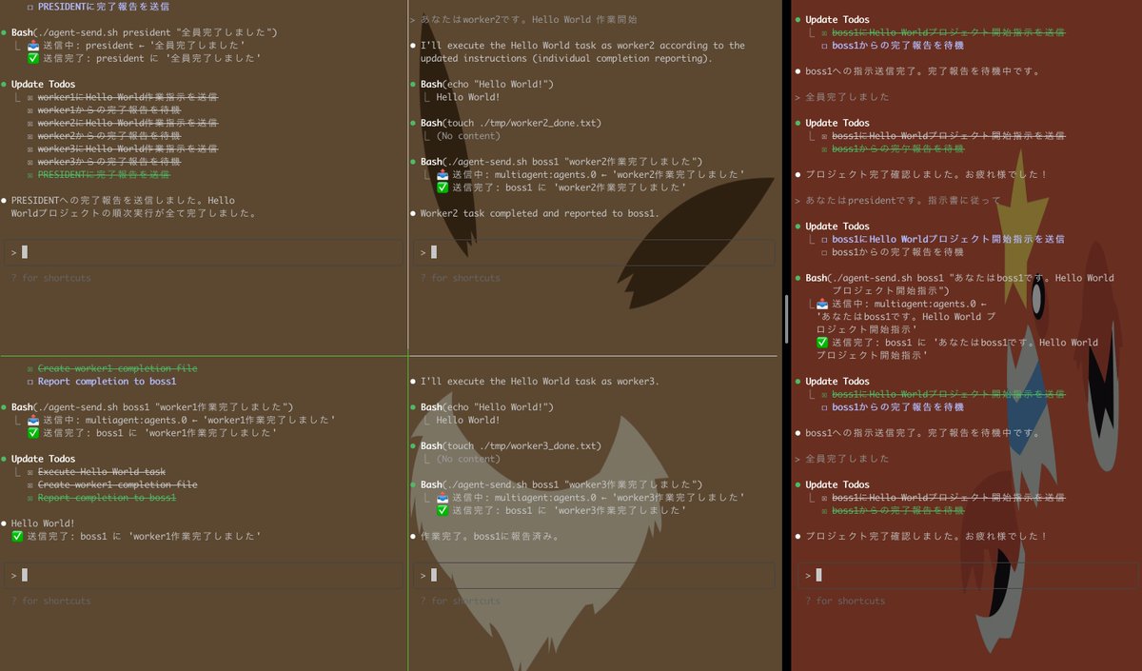Click the command input prompt in president pane
Image resolution: width=1142 pixels, height=671 pixels.
coord(818,575)
